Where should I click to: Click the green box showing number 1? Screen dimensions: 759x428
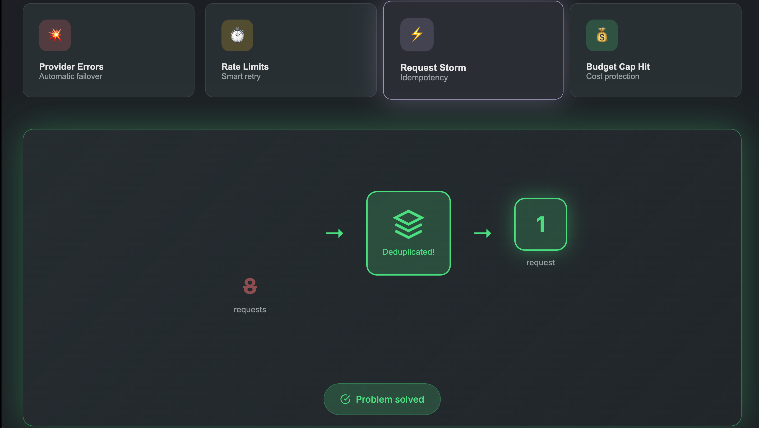click(540, 224)
